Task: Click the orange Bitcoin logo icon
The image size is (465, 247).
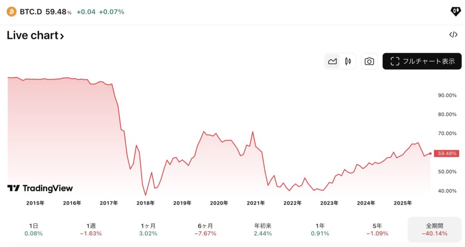Action: tap(11, 12)
